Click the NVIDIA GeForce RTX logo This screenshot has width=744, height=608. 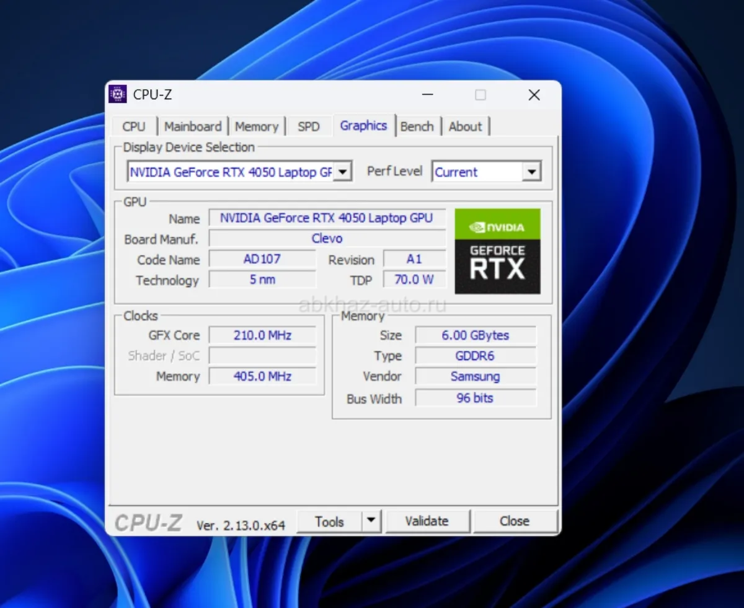497,251
